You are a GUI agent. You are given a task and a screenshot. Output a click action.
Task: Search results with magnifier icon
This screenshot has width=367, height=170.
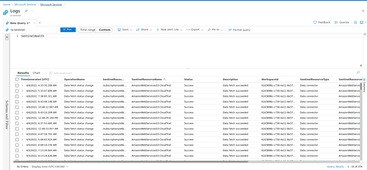point(358,72)
